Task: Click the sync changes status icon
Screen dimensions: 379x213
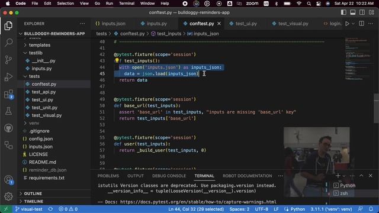Action: click(x=50, y=209)
